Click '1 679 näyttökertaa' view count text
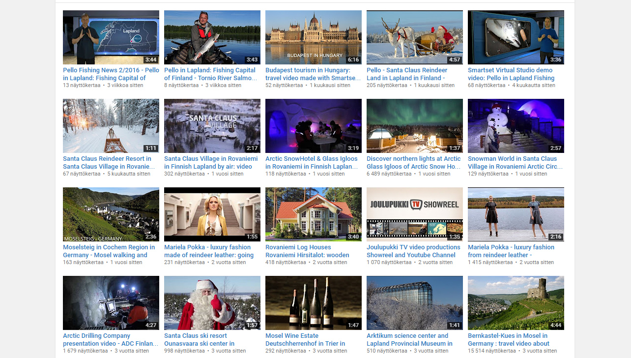 click(x=86, y=351)
